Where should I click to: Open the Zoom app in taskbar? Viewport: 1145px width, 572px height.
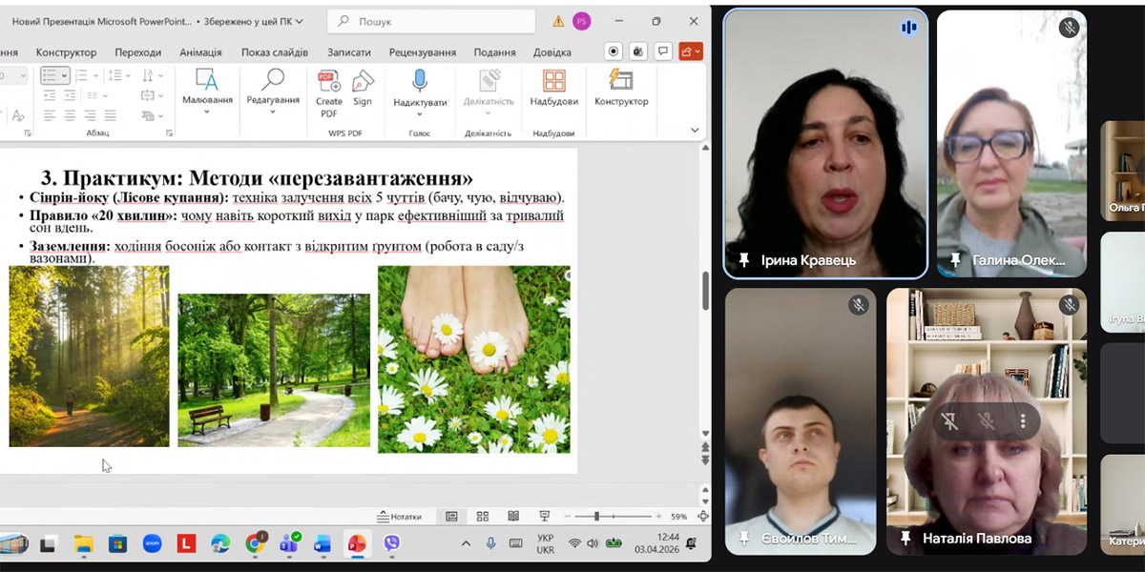(x=152, y=544)
